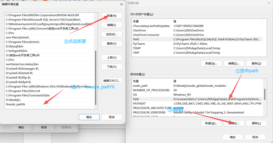Click the path list vertical scrollbar
Image resolution: width=273 pixels, height=143 pixels.
coord(96,78)
